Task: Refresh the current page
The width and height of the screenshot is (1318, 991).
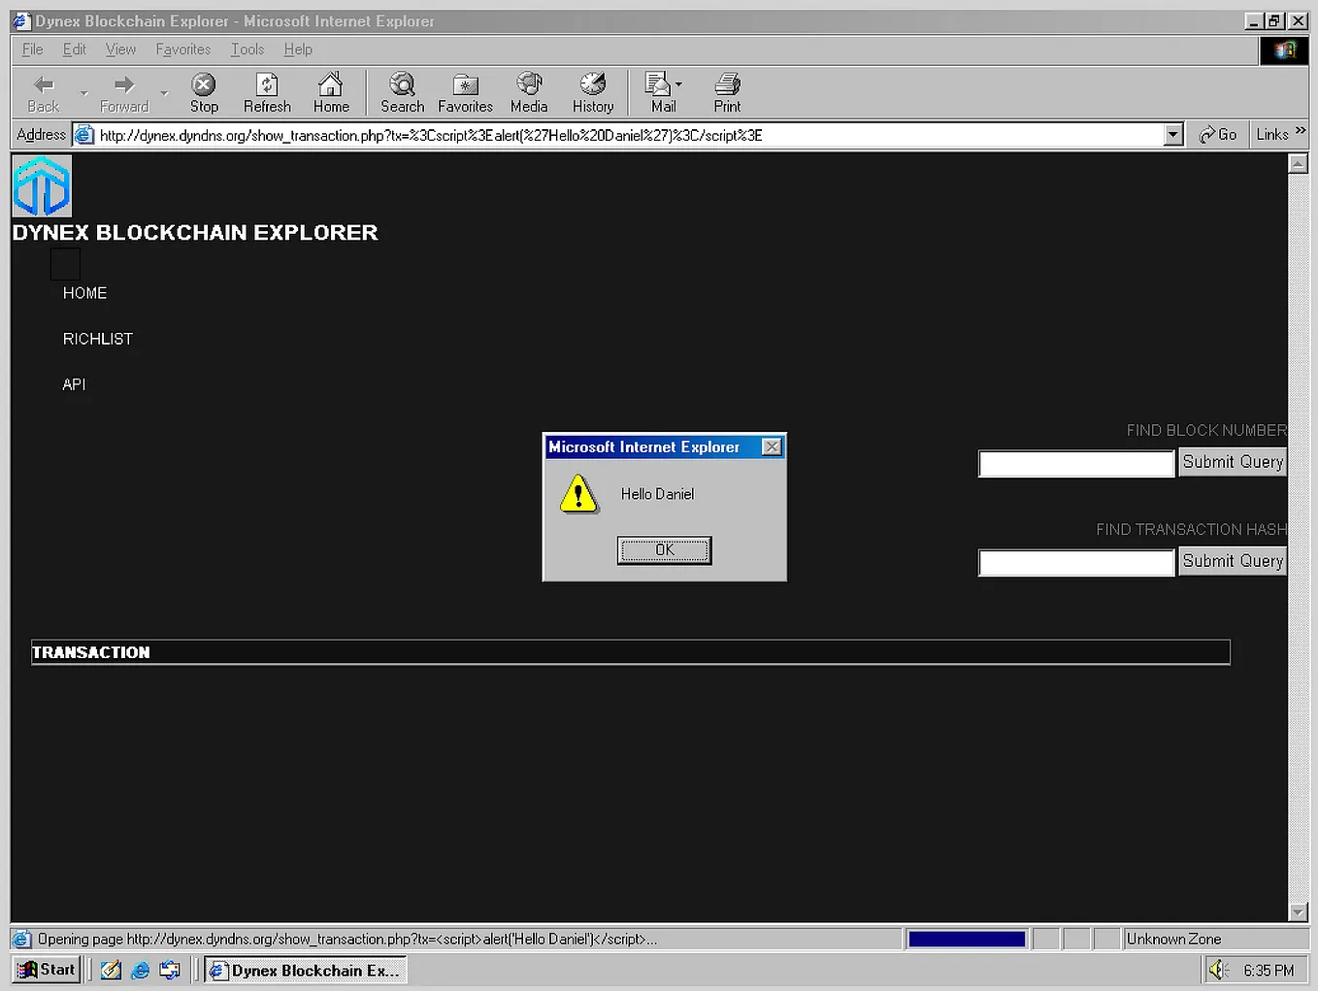Action: tap(267, 93)
